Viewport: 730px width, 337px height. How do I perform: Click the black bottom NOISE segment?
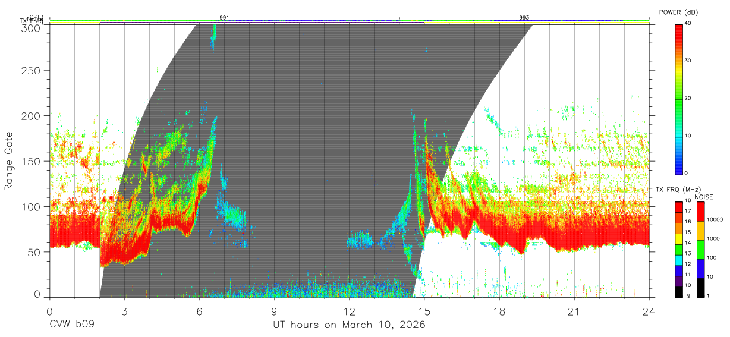pyautogui.click(x=701, y=287)
